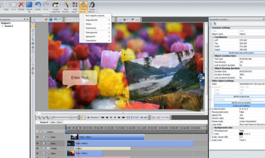Screen dimensions: 265x158
Task: Click the red delete icon in the small editor toolbar
Action: pos(46,20)
